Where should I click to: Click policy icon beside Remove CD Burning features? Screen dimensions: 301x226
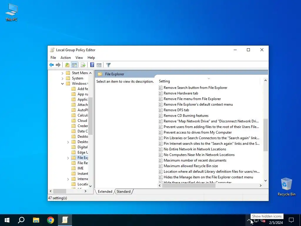click(161, 115)
